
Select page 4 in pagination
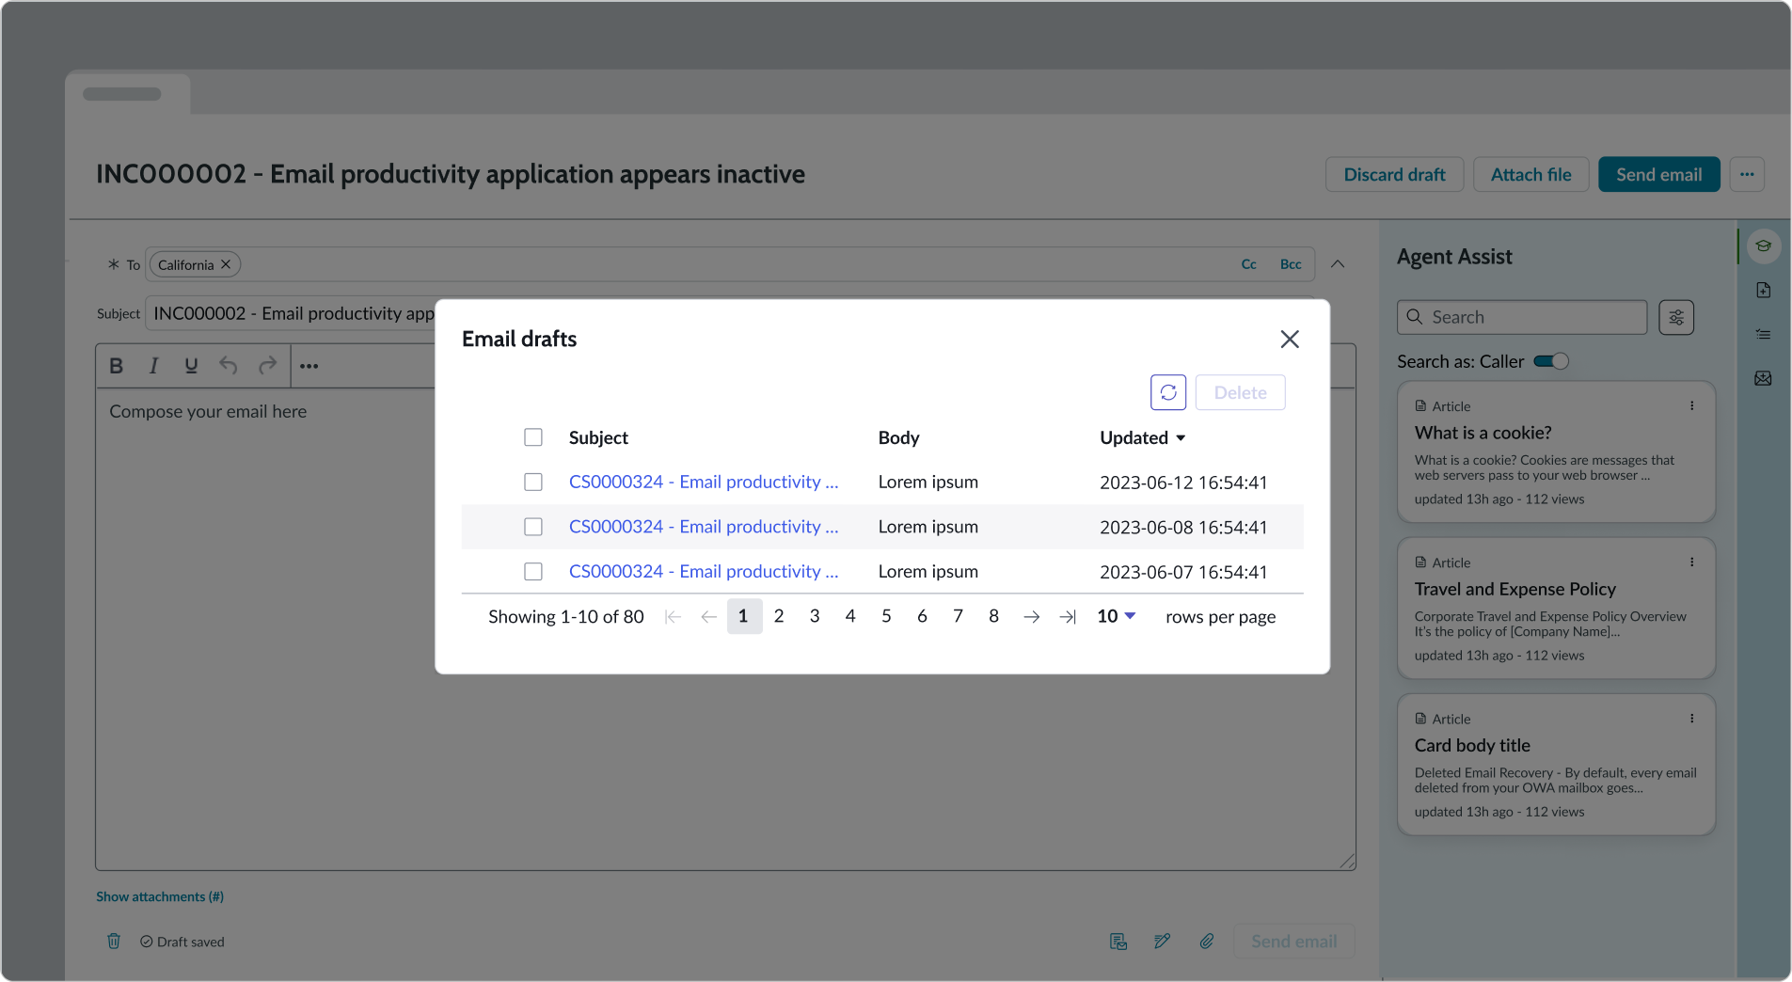[850, 616]
